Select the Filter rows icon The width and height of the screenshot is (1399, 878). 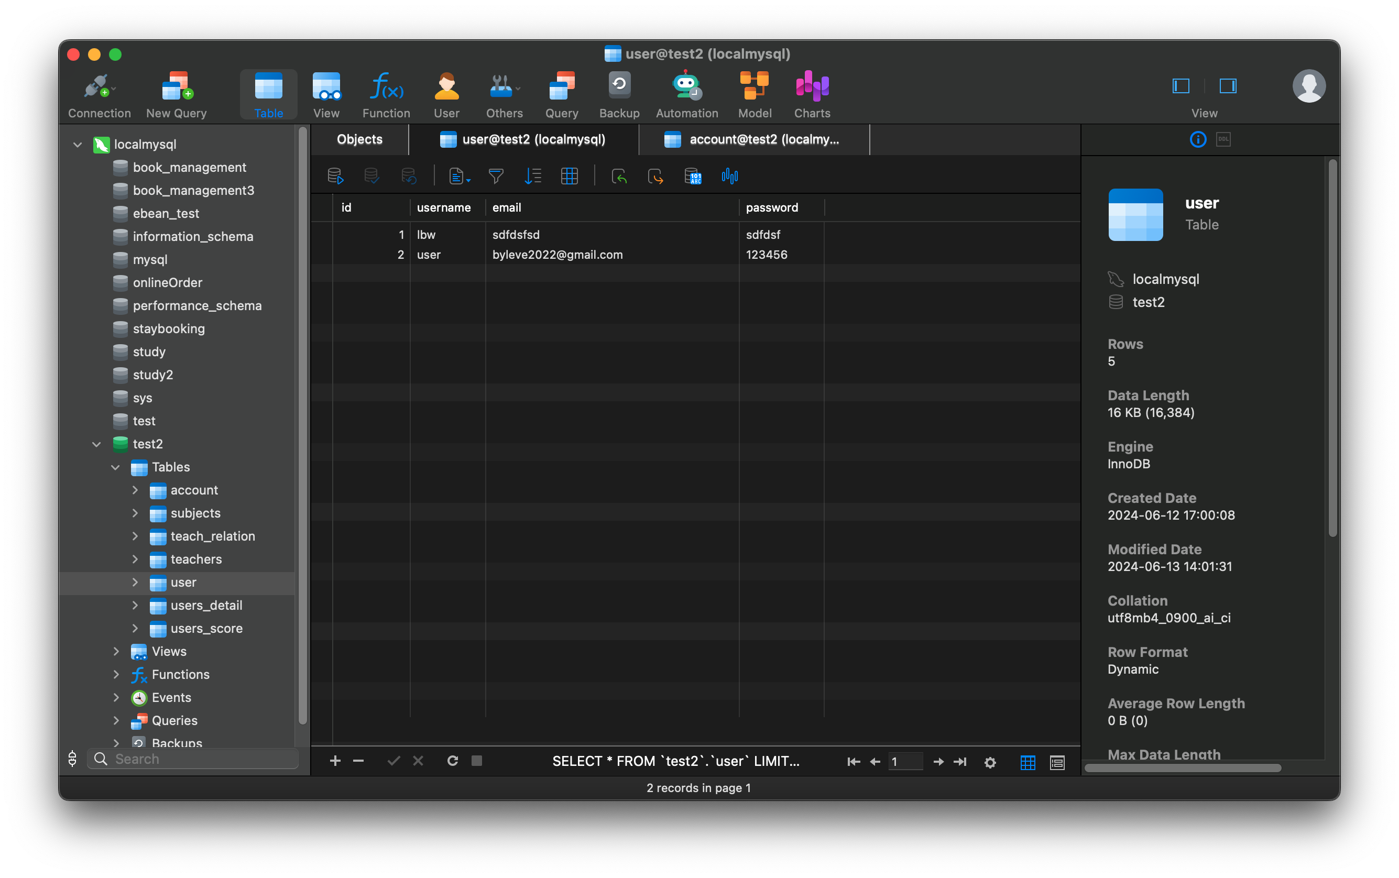[x=496, y=176]
